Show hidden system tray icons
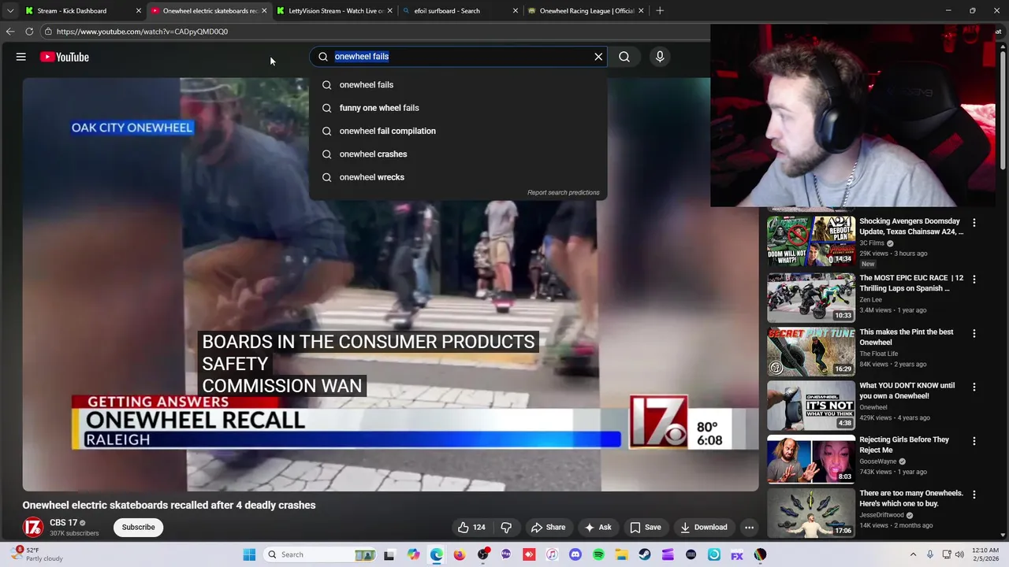Image resolution: width=1009 pixels, height=567 pixels. (x=913, y=554)
